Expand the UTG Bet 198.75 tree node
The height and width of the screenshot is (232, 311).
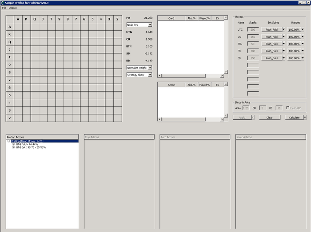pyautogui.click(x=13, y=147)
